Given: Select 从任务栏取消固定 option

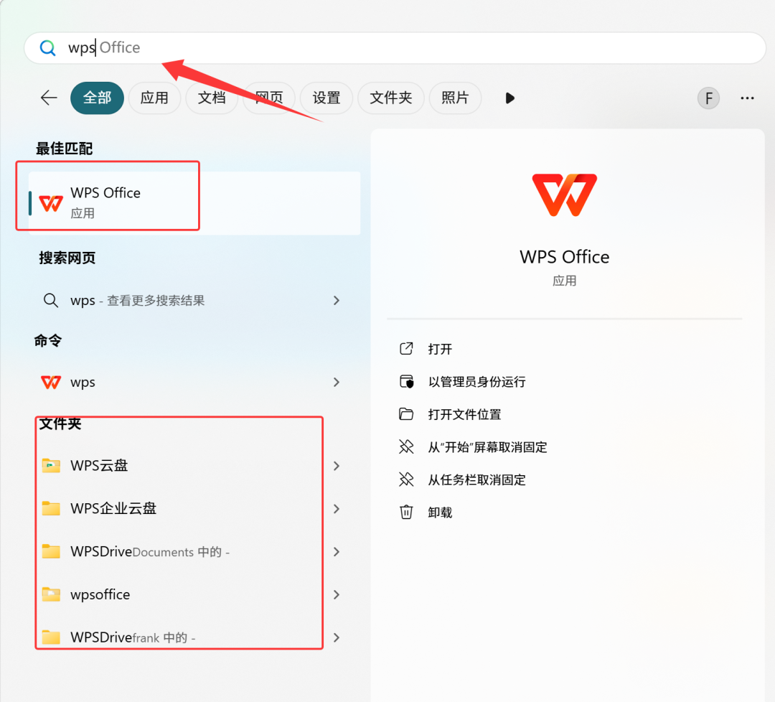Looking at the screenshot, I should (476, 480).
